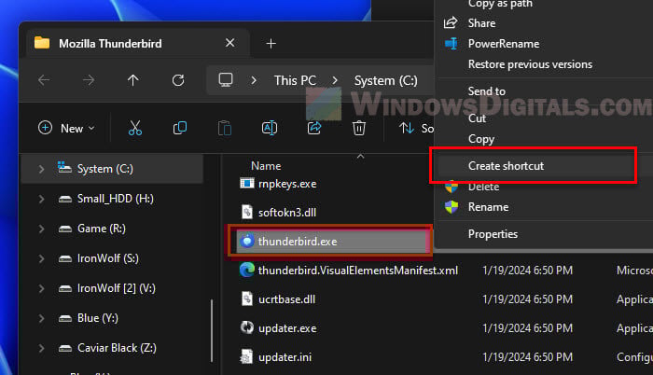Sort files by the Name column header
Image resolution: width=653 pixels, height=375 pixels.
click(x=266, y=166)
